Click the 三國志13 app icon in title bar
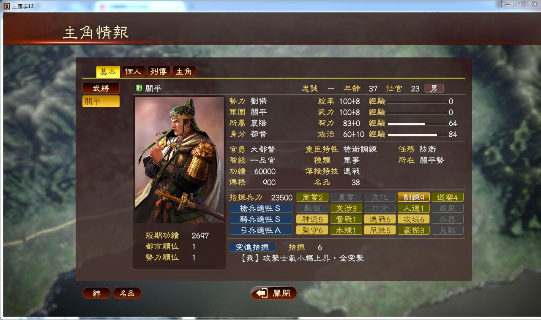 pos(6,5)
